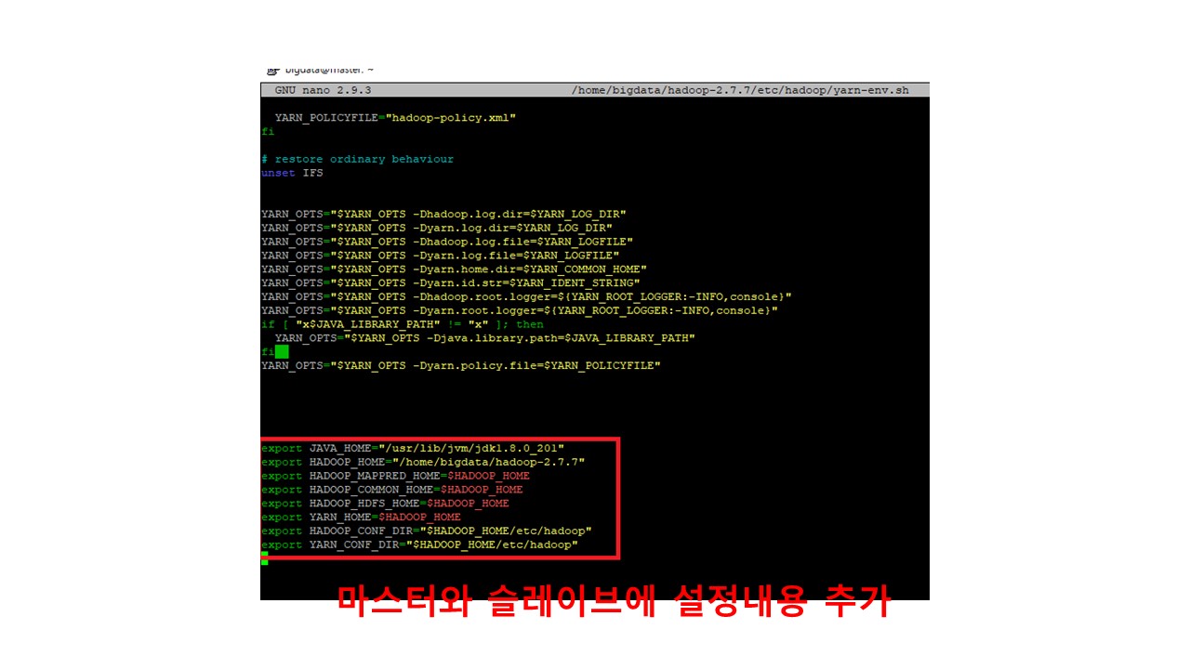Image resolution: width=1190 pixels, height=669 pixels.
Task: Click the 'fi' line with the cursor block
Action: click(274, 352)
